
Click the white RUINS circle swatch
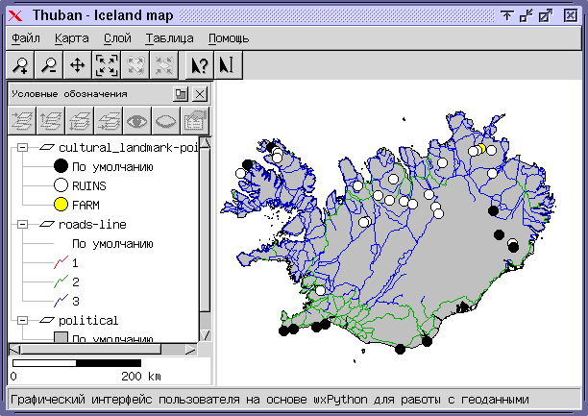click(61, 185)
